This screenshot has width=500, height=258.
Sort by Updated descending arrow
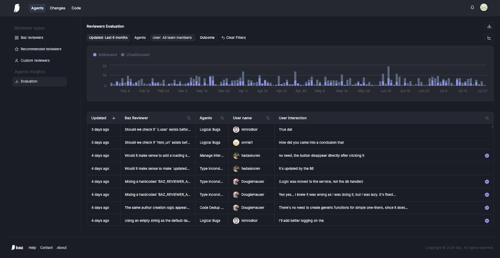coord(114,118)
